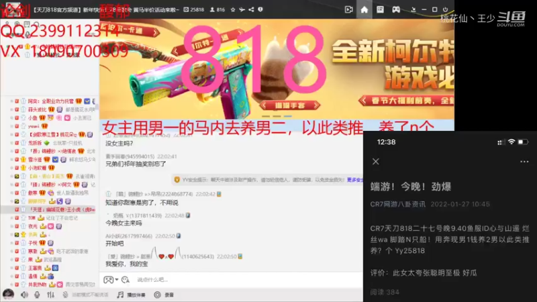Click the shield safety icon in title bar

click(x=260, y=9)
